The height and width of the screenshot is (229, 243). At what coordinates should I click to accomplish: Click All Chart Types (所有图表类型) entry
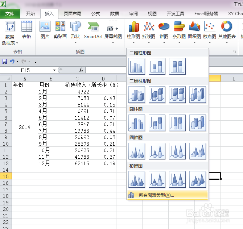[x=167, y=195]
